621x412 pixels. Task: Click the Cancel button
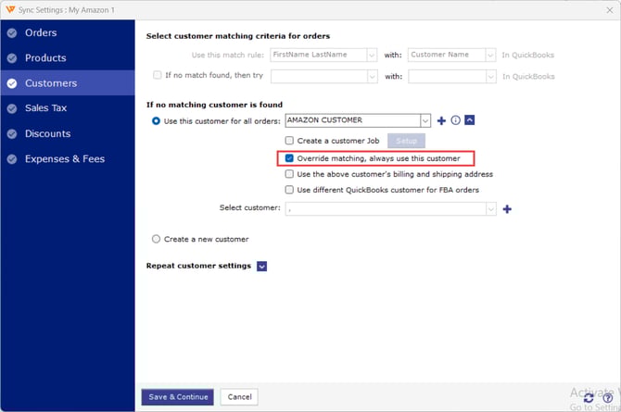coord(239,396)
